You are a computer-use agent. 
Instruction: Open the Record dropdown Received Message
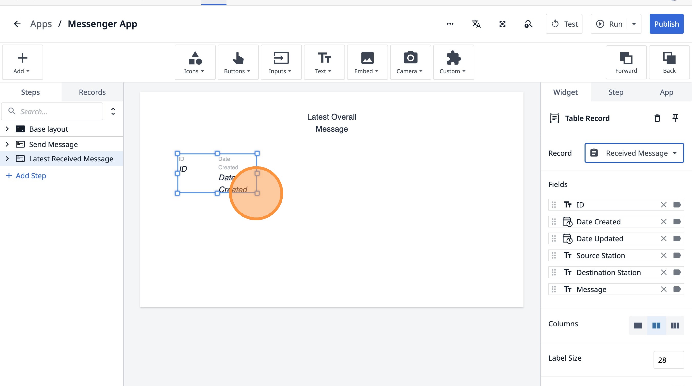[634, 153]
